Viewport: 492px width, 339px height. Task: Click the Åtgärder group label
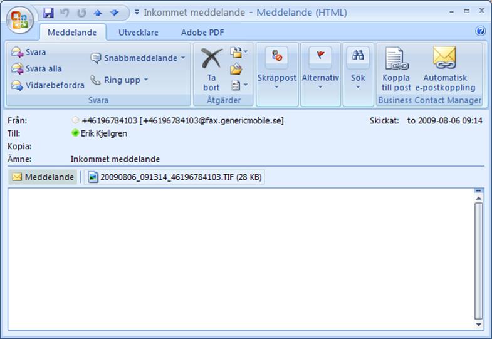coord(224,100)
